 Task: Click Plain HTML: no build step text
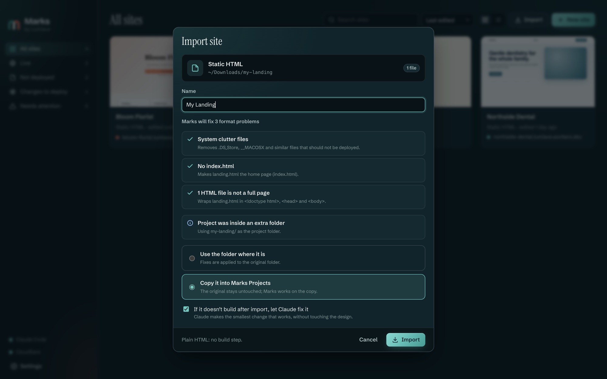coord(212,340)
